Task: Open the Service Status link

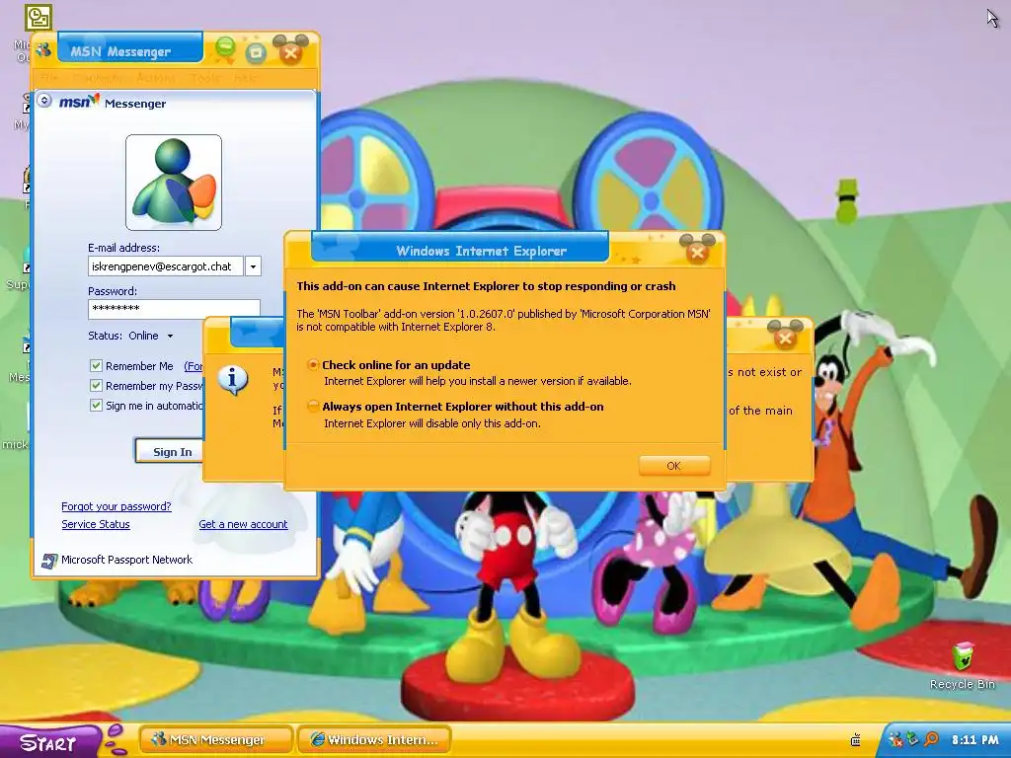Action: [x=96, y=525]
